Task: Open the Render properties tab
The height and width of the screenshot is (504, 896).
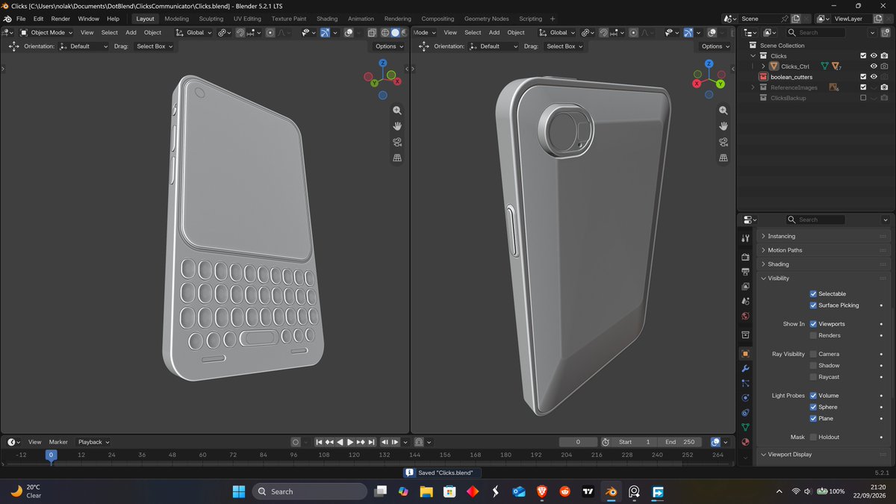Action: (744, 257)
